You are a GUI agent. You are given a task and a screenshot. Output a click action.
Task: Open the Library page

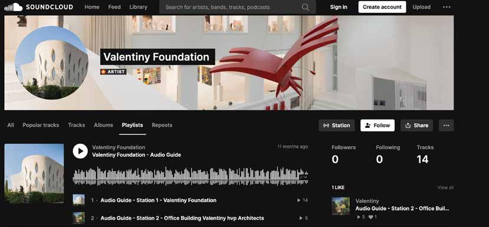[138, 7]
